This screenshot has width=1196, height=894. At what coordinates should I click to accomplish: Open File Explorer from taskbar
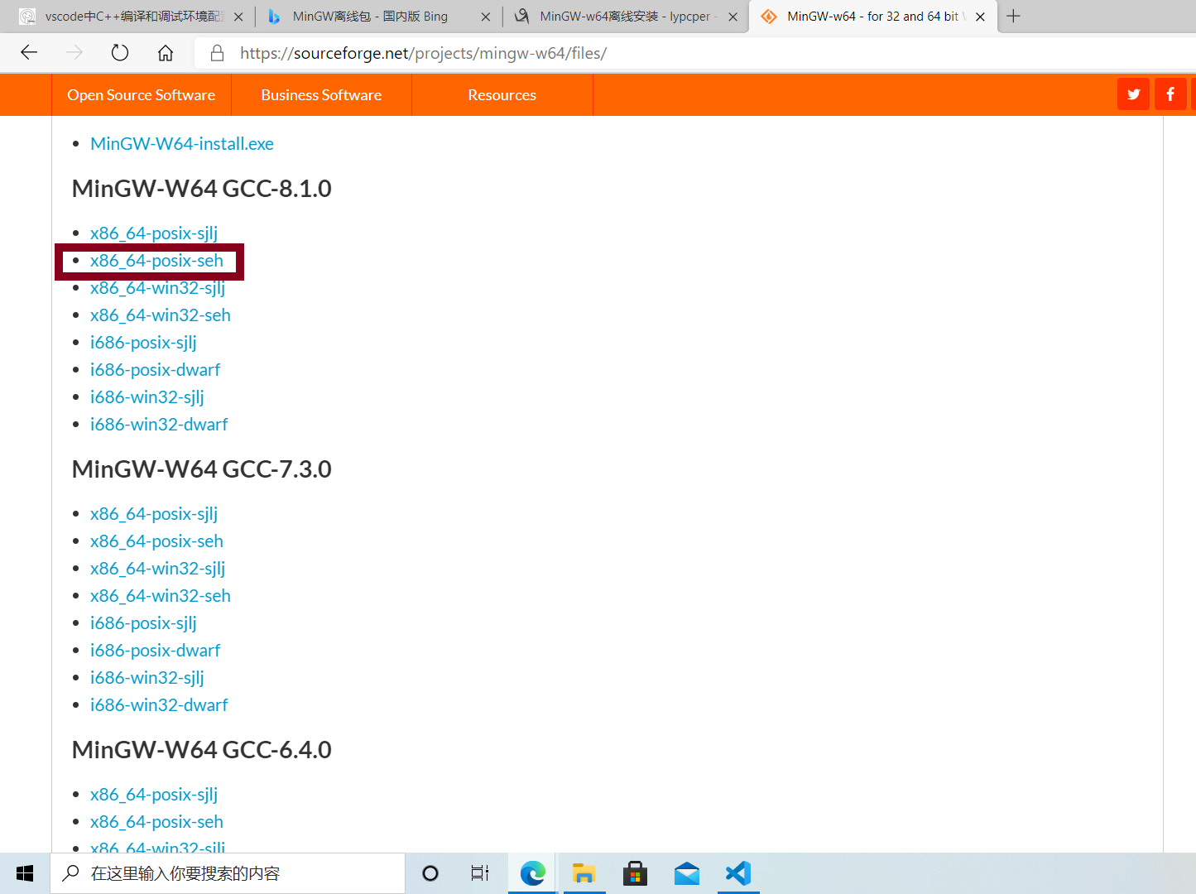[x=584, y=873]
